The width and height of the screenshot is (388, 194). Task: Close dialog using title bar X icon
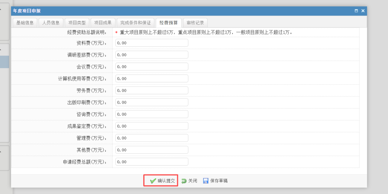click(x=363, y=11)
